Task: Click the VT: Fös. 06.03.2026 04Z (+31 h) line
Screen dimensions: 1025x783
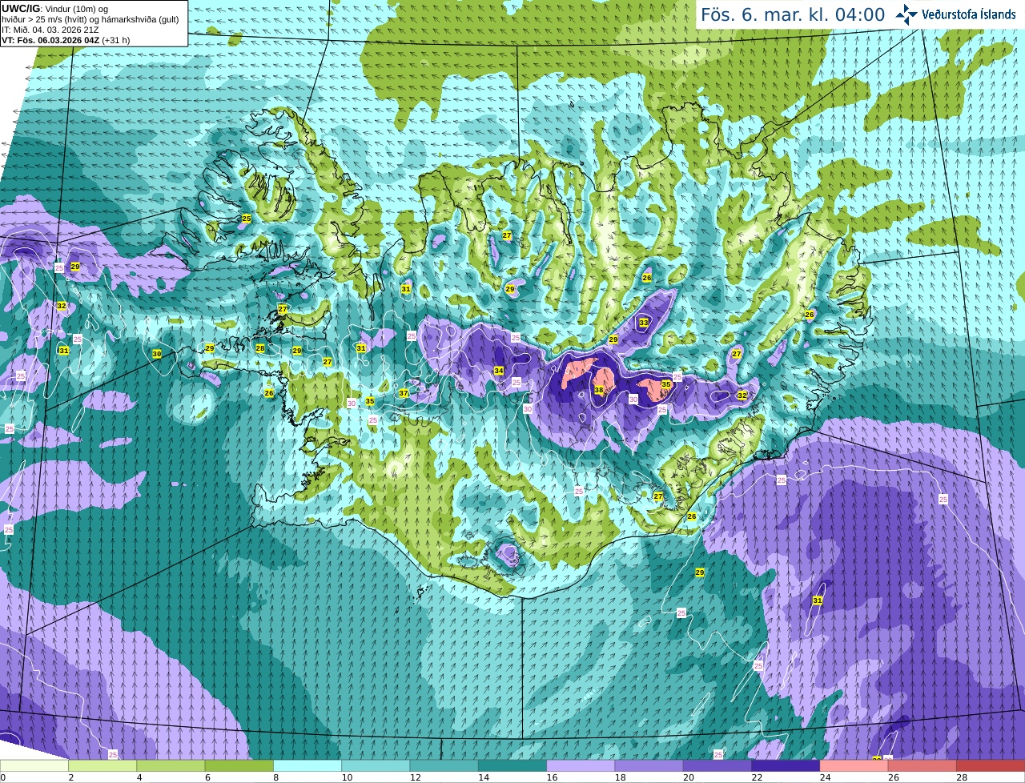Action: pyautogui.click(x=66, y=40)
